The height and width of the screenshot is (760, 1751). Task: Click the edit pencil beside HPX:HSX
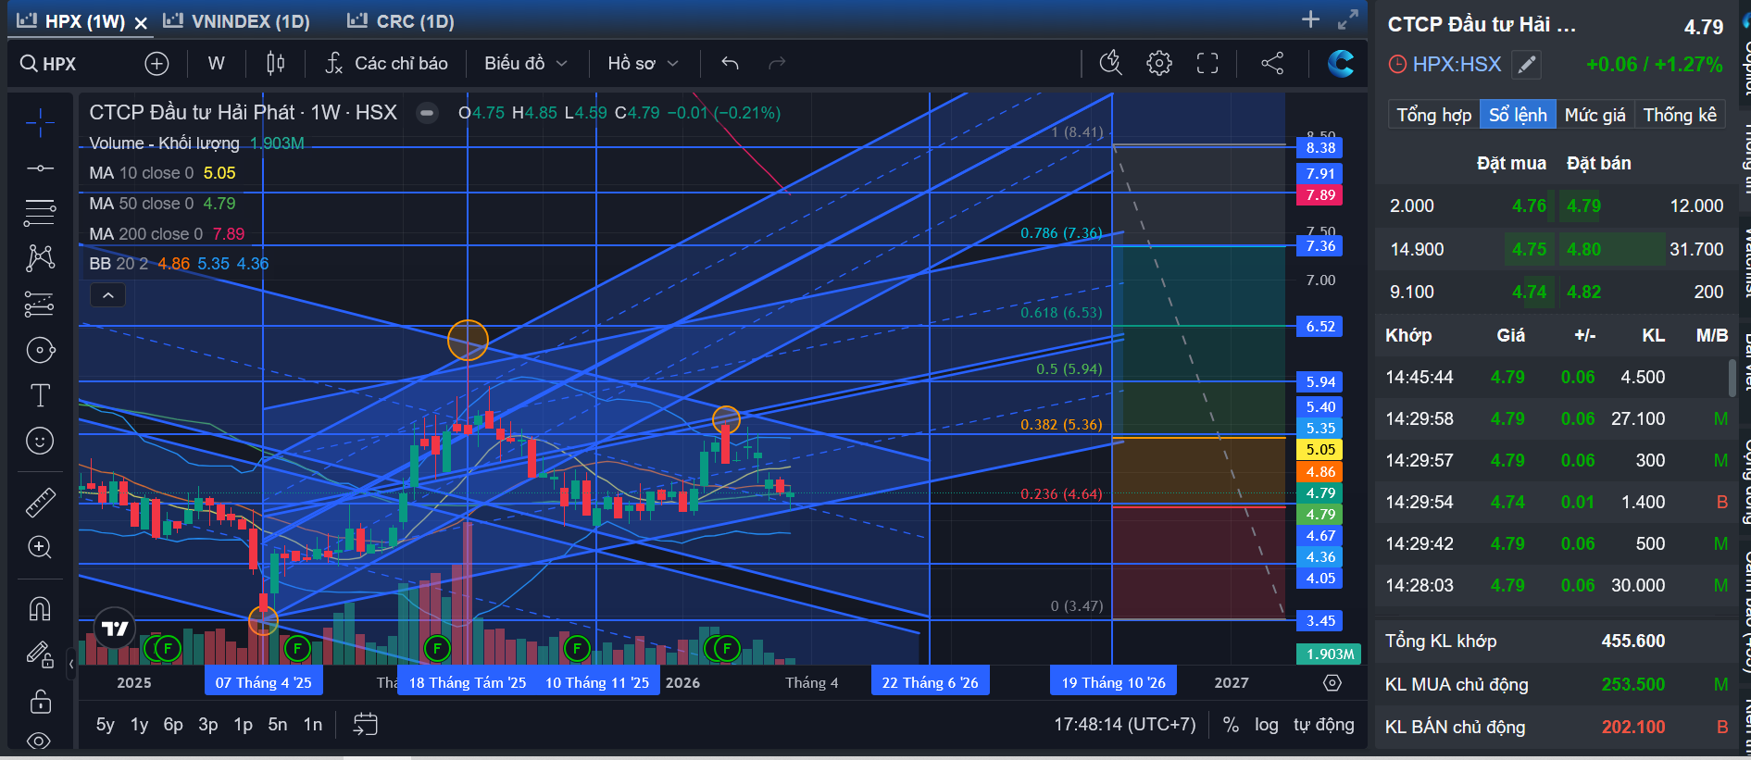coord(1526,65)
